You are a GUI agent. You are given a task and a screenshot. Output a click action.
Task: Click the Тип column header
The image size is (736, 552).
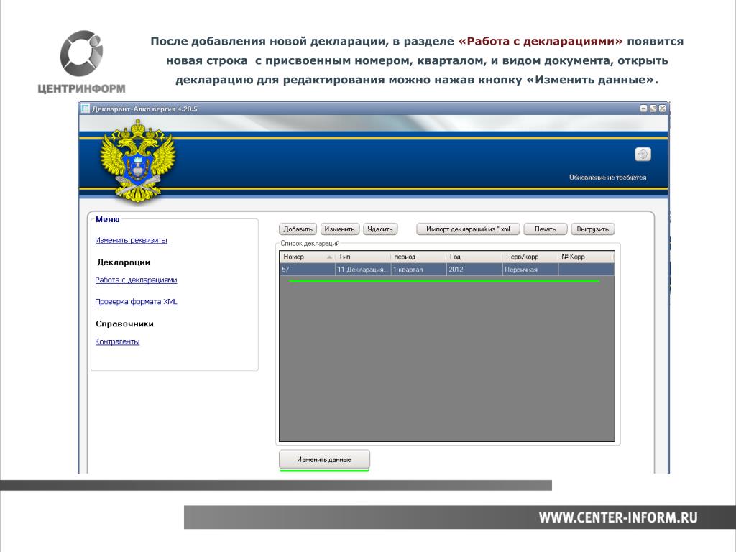pyautogui.click(x=363, y=257)
